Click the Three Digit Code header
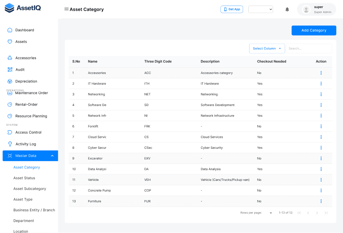This screenshot has width=343, height=233. pos(158,62)
